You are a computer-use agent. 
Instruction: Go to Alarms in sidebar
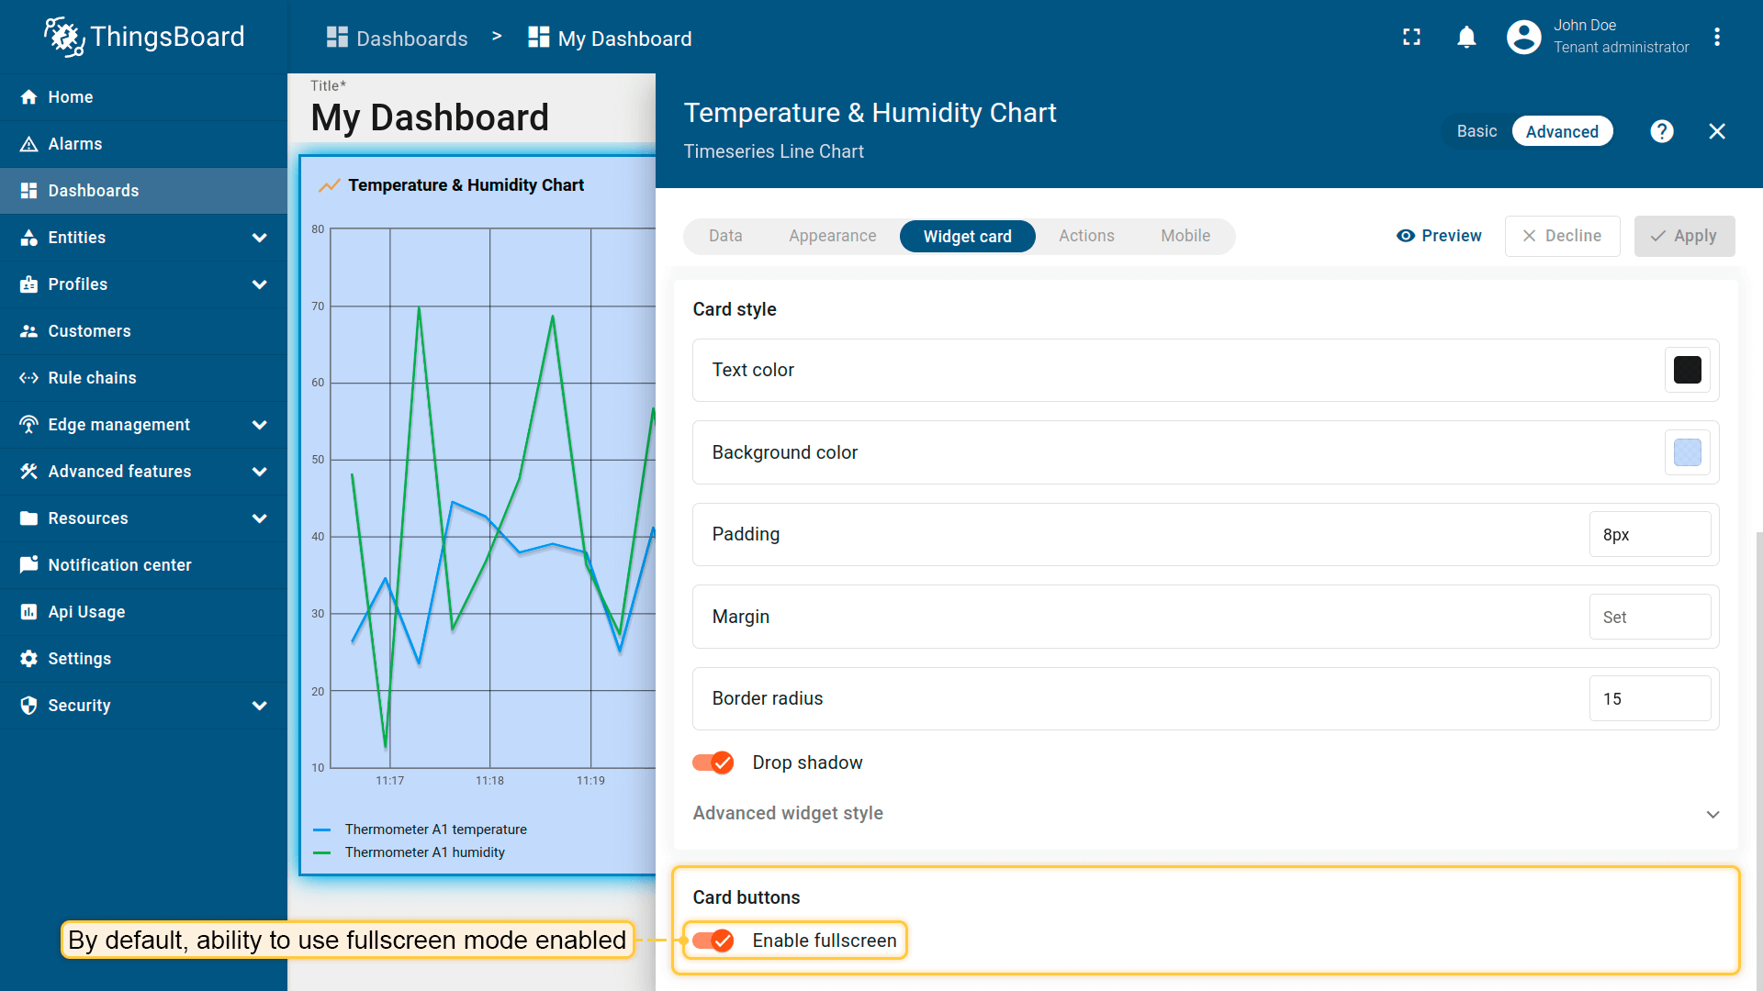[74, 144]
